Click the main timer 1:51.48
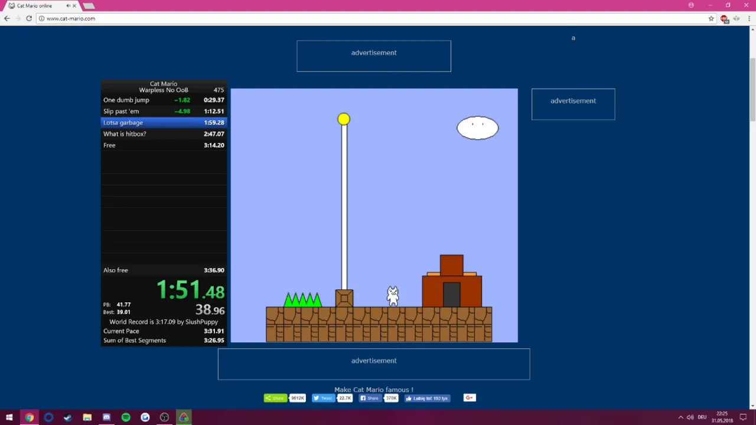 190,290
